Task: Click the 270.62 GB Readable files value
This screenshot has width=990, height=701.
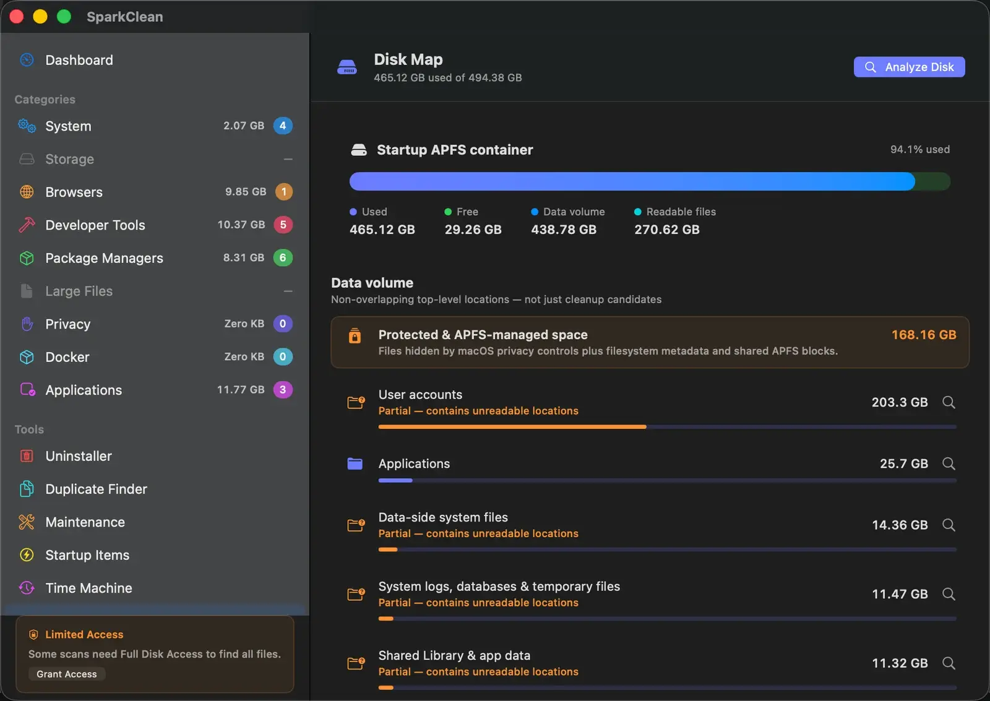Action: 667,230
